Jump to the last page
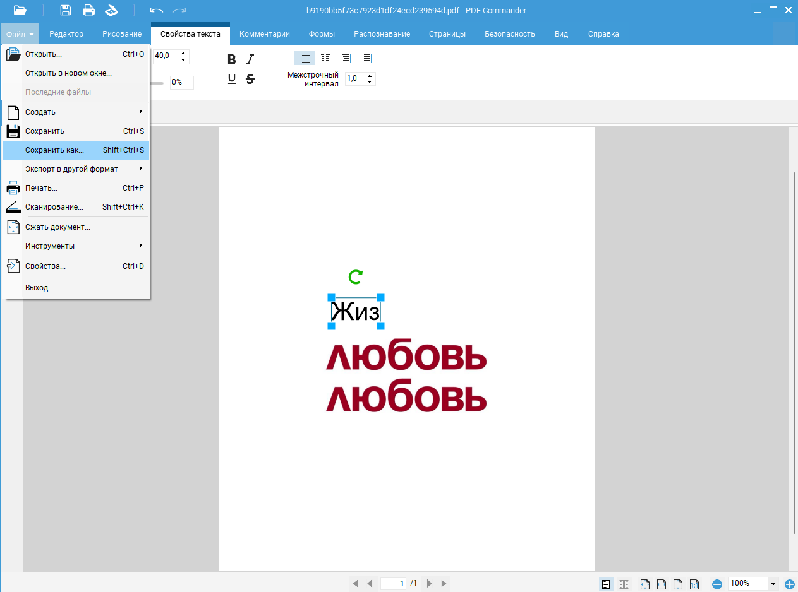The height and width of the screenshot is (592, 798). [x=430, y=584]
